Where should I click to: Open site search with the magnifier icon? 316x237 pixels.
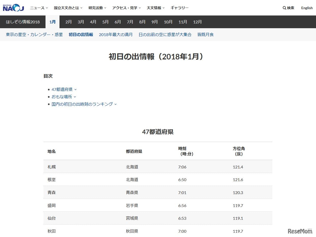coord(288,8)
